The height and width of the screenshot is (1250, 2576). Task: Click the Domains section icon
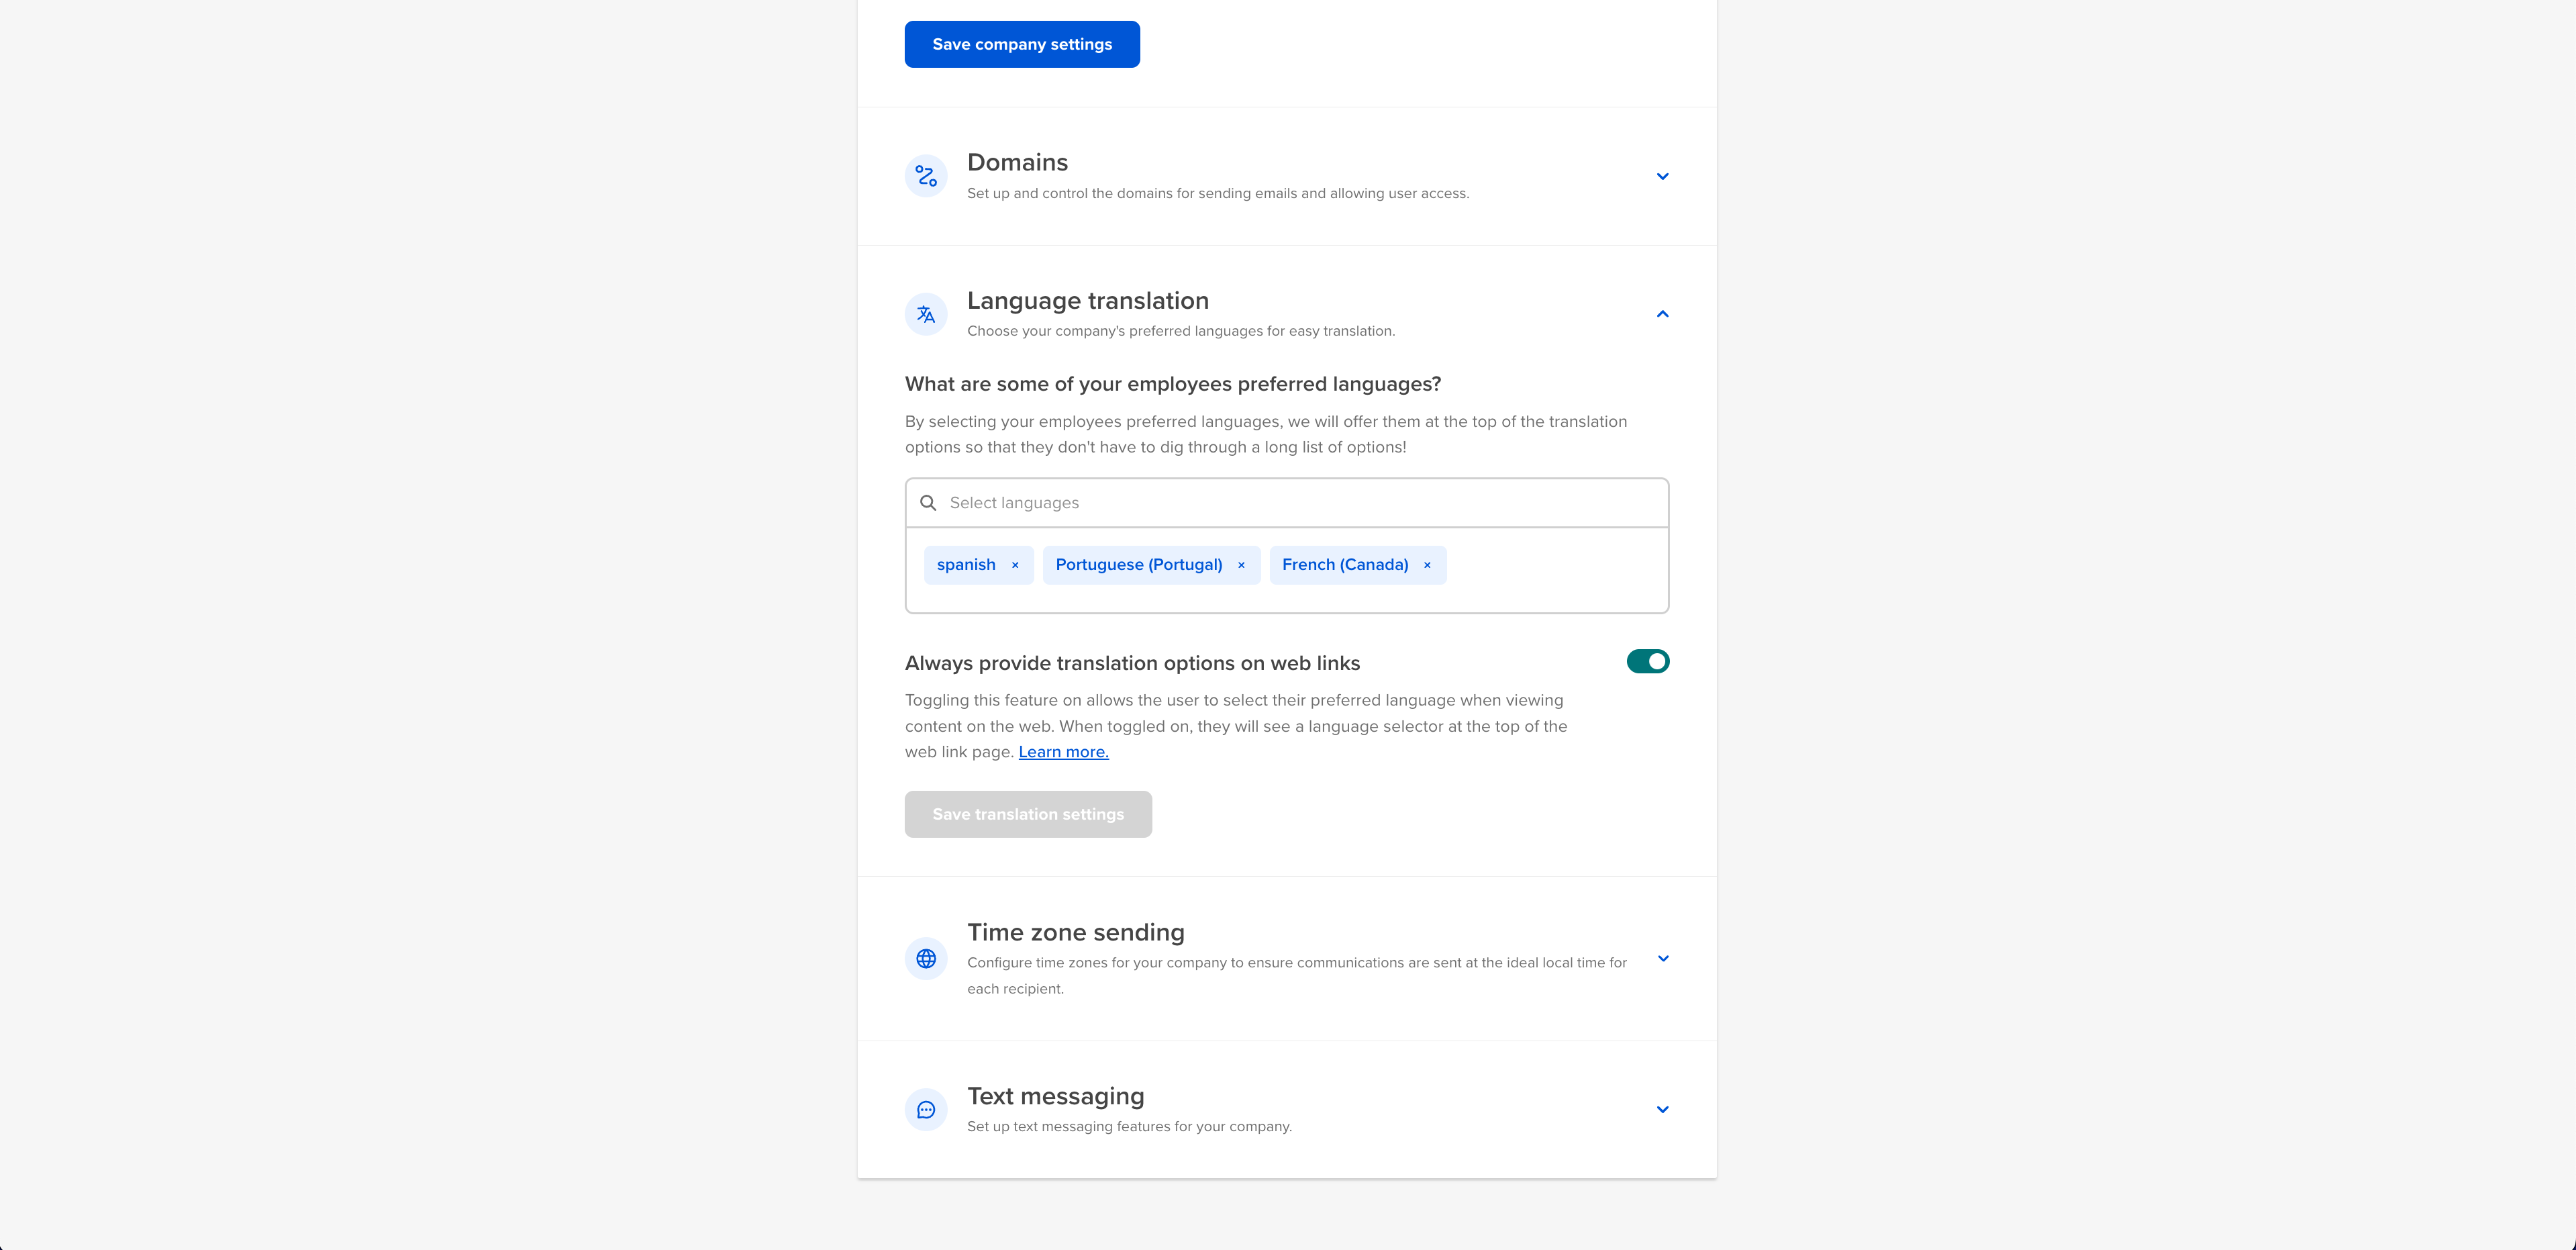click(926, 176)
